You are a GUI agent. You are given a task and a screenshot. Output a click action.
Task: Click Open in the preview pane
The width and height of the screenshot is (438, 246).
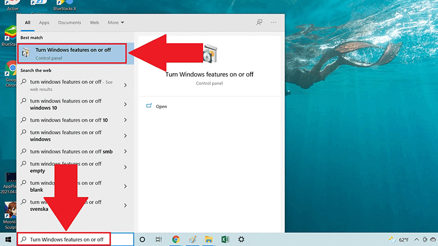pos(161,107)
